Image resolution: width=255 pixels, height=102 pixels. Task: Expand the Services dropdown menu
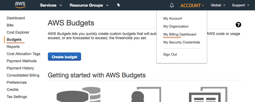pyautogui.click(x=51, y=5)
